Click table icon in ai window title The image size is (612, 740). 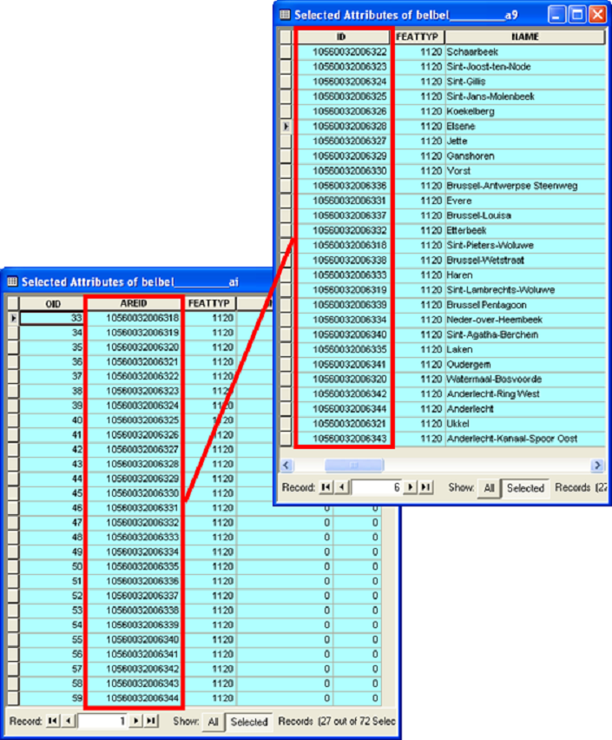[x=12, y=281]
